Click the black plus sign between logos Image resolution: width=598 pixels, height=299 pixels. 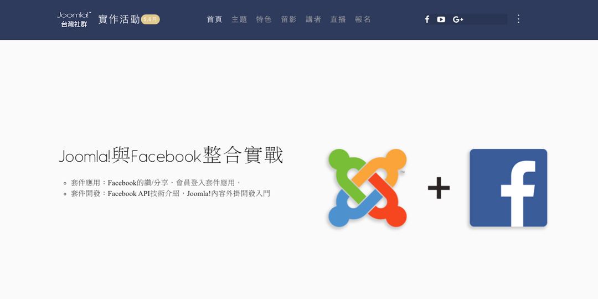(x=439, y=188)
